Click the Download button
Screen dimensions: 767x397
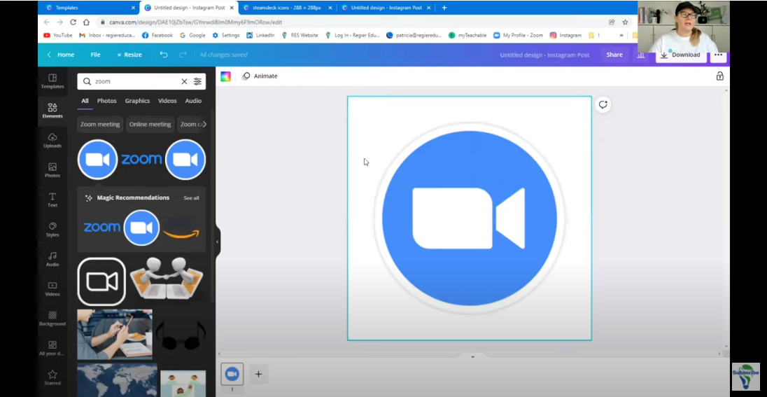click(680, 55)
